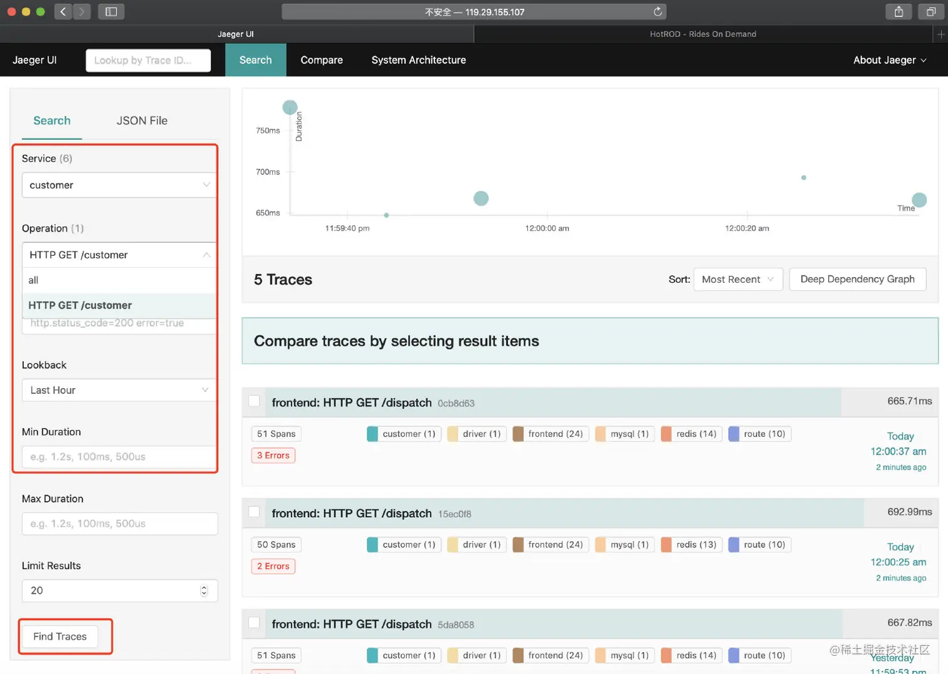Open Deep Dependency Graph
This screenshot has width=948, height=674.
coord(857,279)
